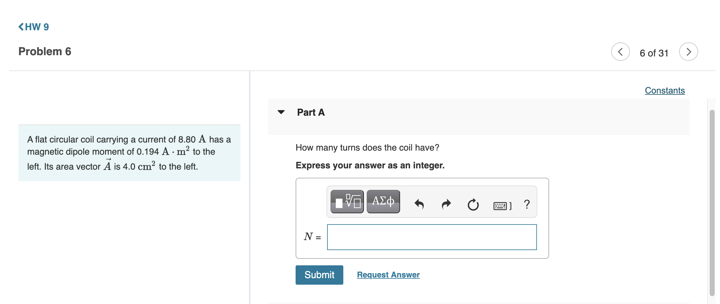Show keyboard shortcuts icon
Screen dimensions: 720x304
click(502, 205)
